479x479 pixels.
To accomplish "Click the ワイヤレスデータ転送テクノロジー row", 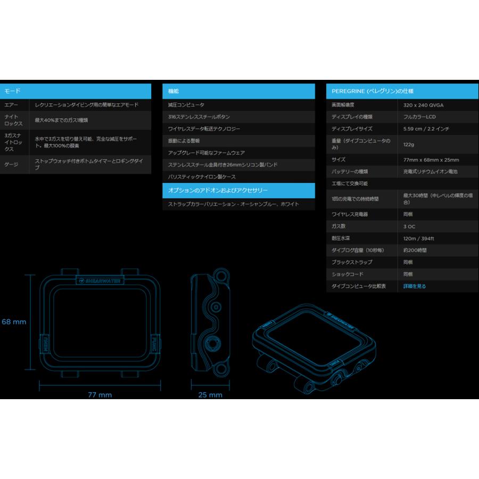I will coord(238,129).
